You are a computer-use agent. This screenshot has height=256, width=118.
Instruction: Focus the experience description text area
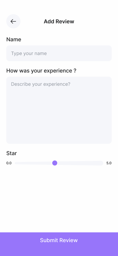click(x=59, y=110)
